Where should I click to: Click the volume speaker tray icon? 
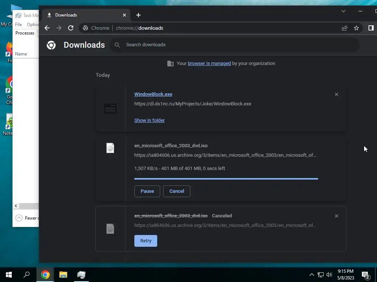click(330, 275)
